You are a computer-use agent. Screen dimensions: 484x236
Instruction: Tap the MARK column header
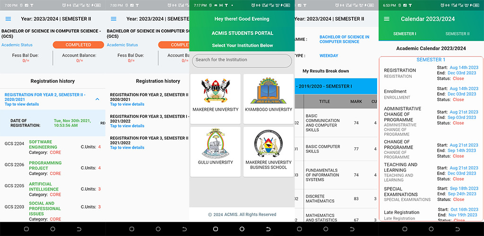coord(356,101)
